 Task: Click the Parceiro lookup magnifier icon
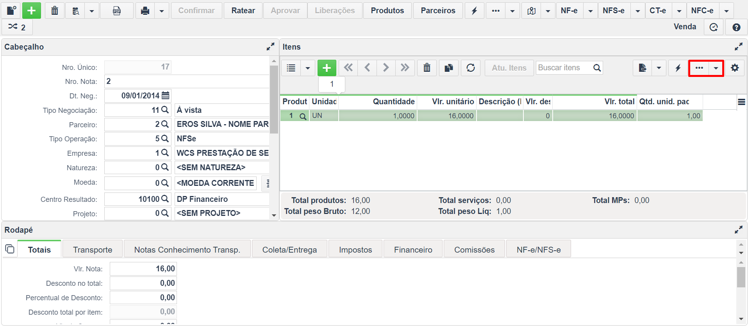[x=165, y=124]
